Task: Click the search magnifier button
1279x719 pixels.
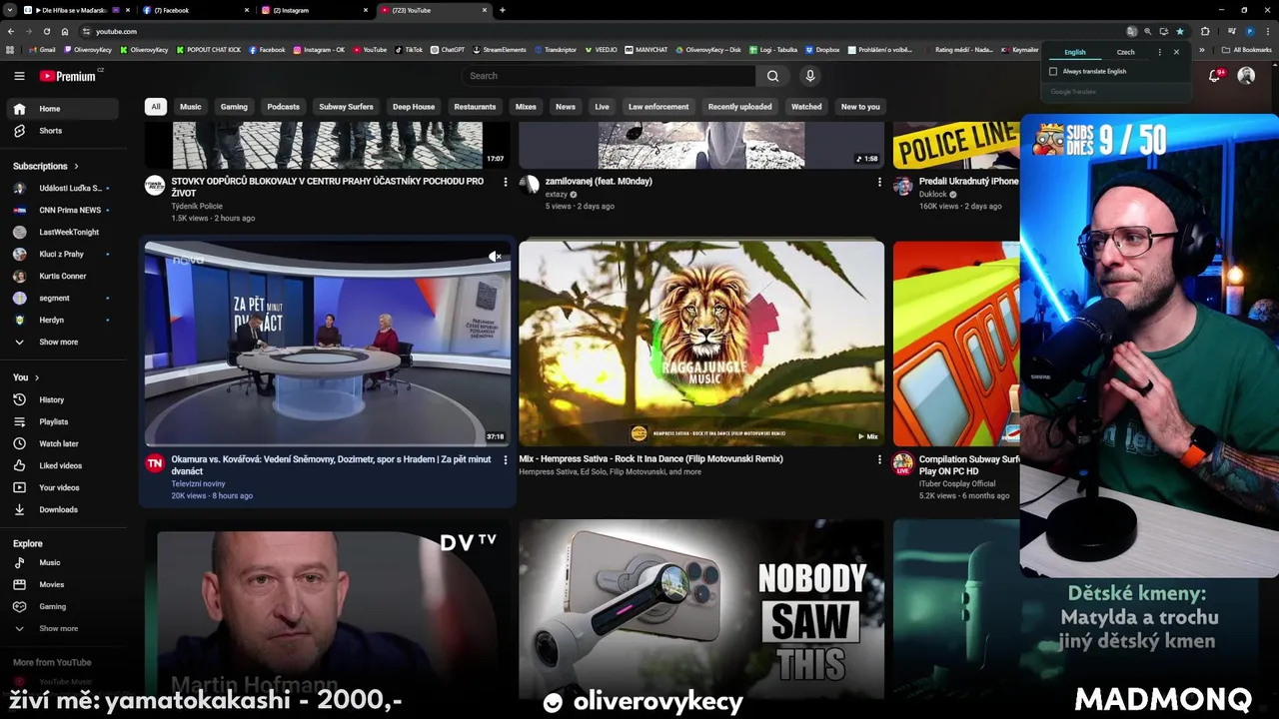Action: [x=772, y=76]
